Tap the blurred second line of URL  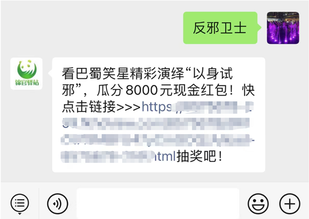156,123
